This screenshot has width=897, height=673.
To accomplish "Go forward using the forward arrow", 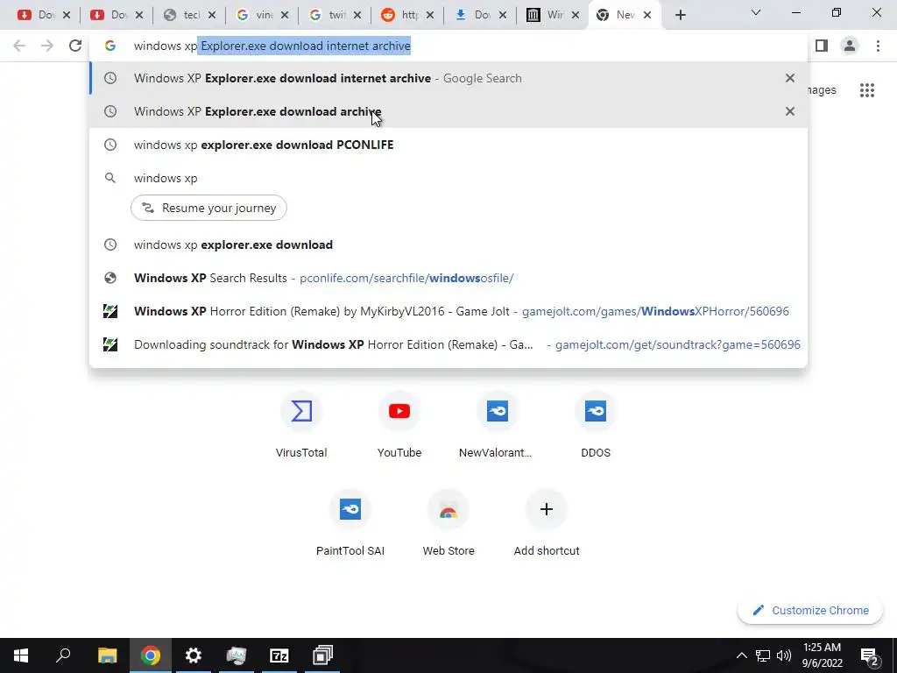I will 47,46.
